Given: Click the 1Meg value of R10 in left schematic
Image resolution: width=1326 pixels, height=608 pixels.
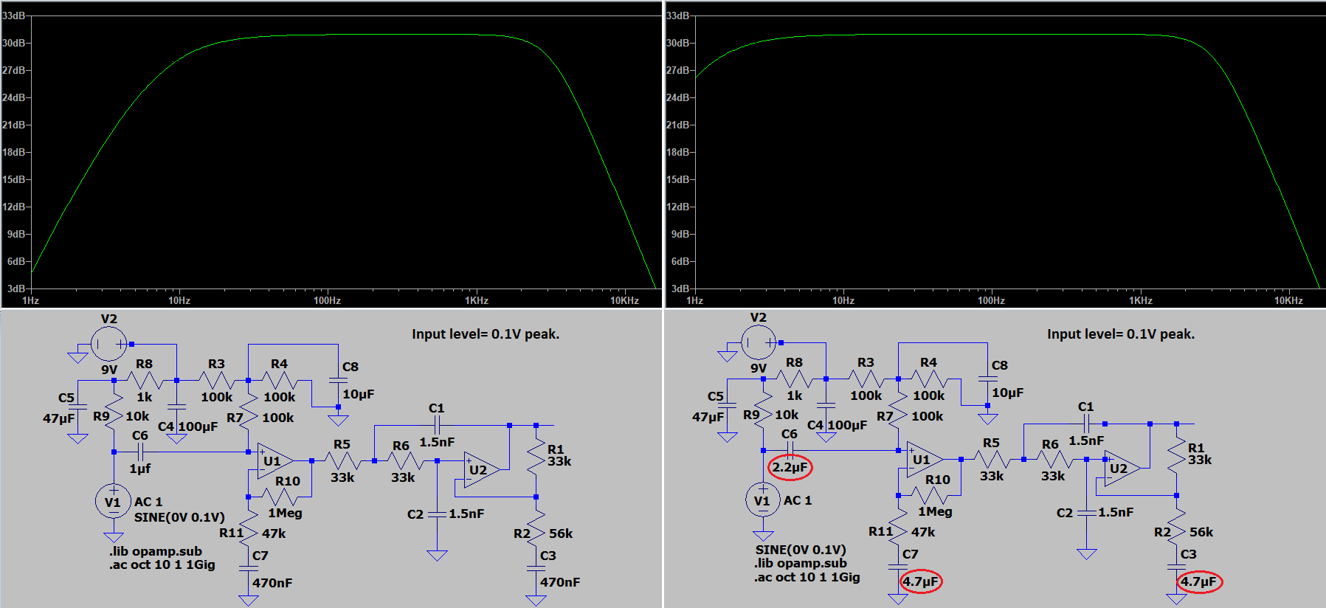Looking at the screenshot, I should 285,513.
